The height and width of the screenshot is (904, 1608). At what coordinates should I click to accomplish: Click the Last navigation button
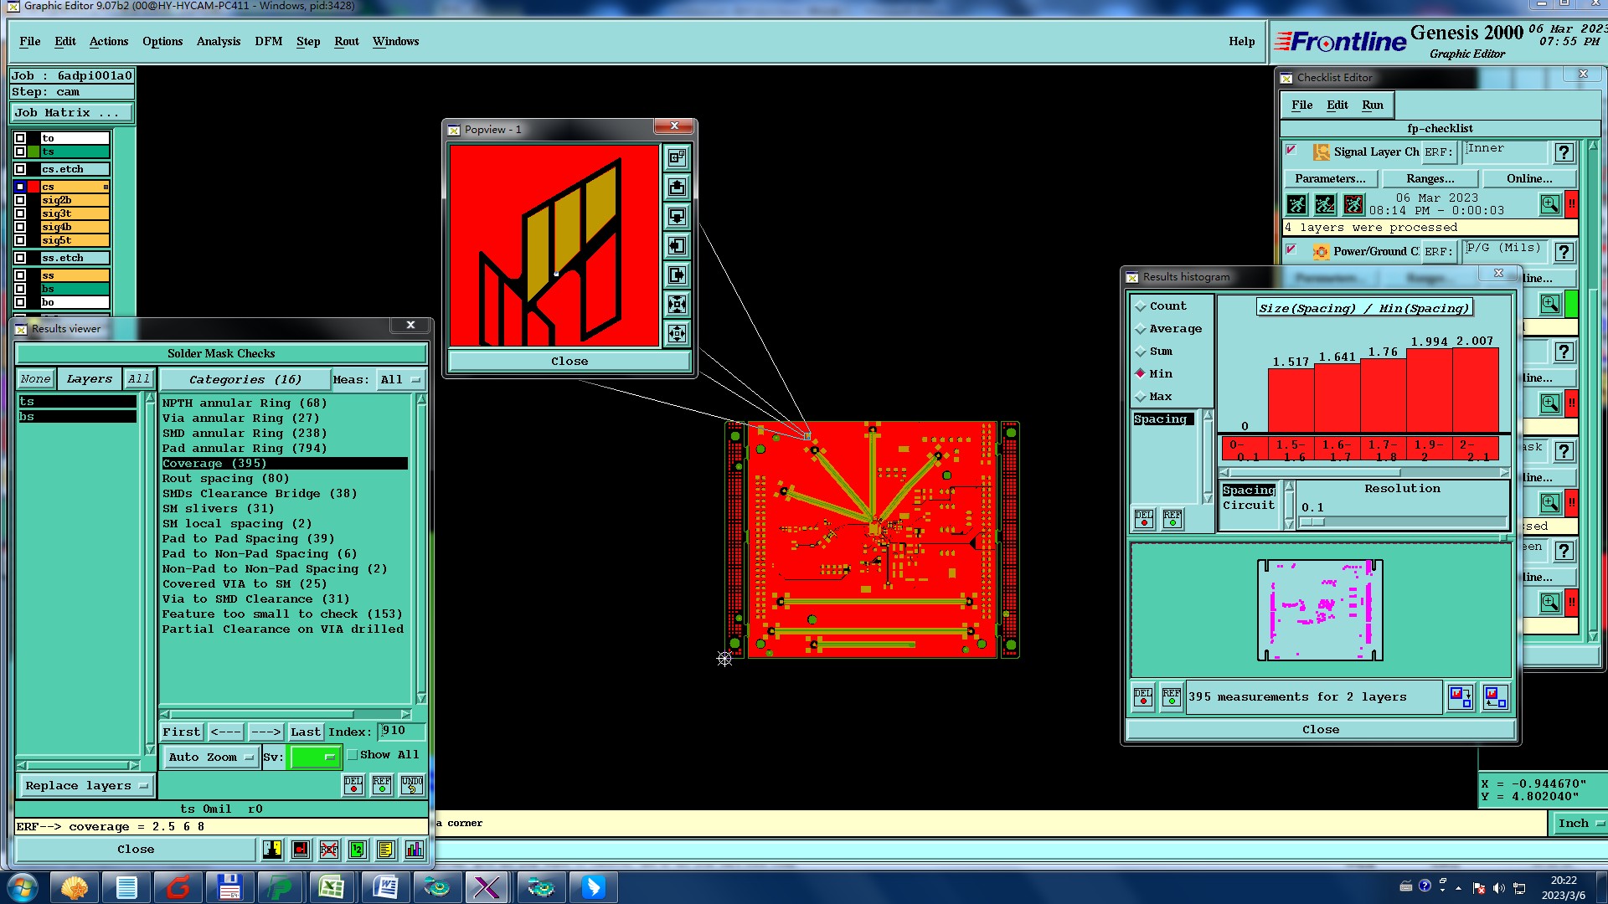305,732
